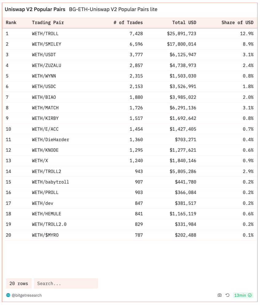Click the 13min freshness badge
260x305 pixels.
pos(243,295)
